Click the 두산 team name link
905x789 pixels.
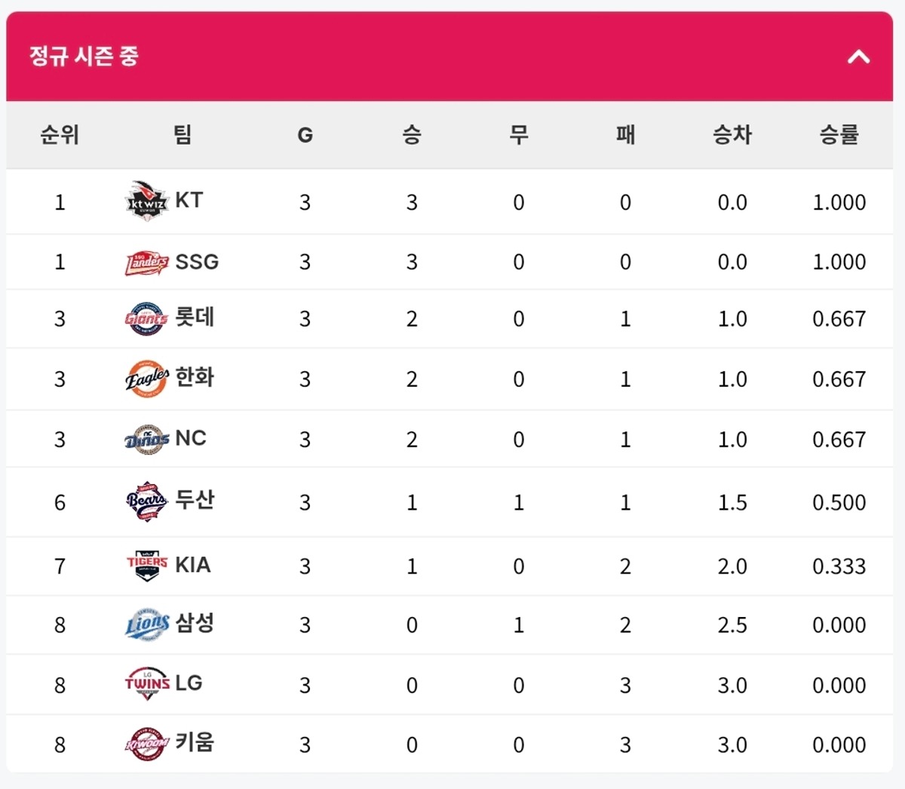coord(195,499)
